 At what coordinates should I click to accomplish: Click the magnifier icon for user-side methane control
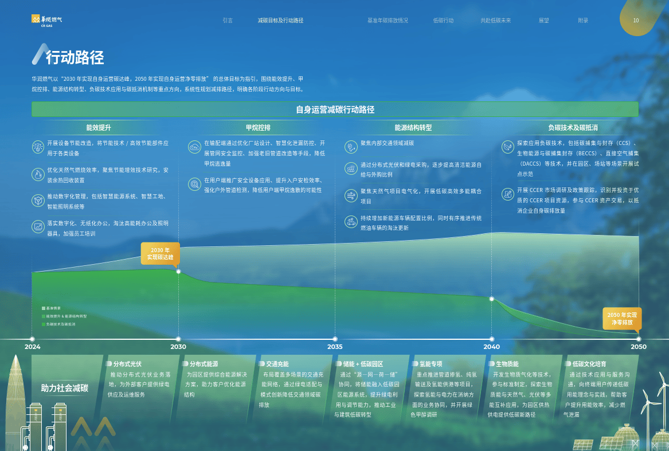click(x=194, y=184)
